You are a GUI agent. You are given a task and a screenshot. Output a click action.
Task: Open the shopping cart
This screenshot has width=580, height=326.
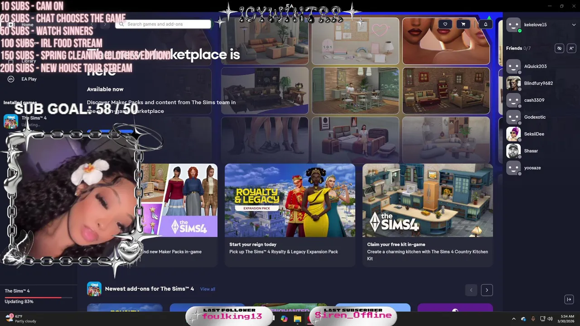[x=463, y=24]
